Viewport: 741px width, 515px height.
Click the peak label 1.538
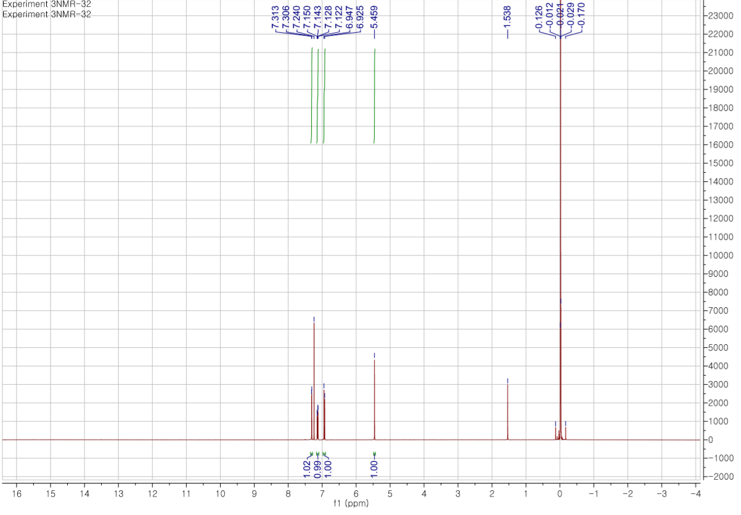pyautogui.click(x=507, y=17)
